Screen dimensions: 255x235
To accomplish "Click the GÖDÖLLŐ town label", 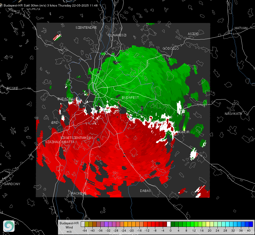I will [171, 48].
